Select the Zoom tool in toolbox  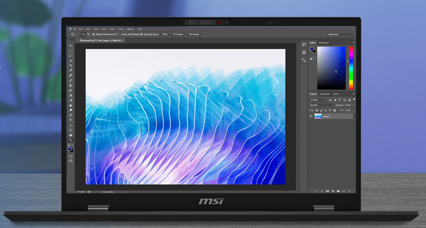tap(71, 140)
